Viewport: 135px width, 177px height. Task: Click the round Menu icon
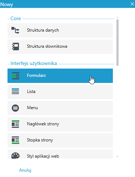(x=15, y=108)
